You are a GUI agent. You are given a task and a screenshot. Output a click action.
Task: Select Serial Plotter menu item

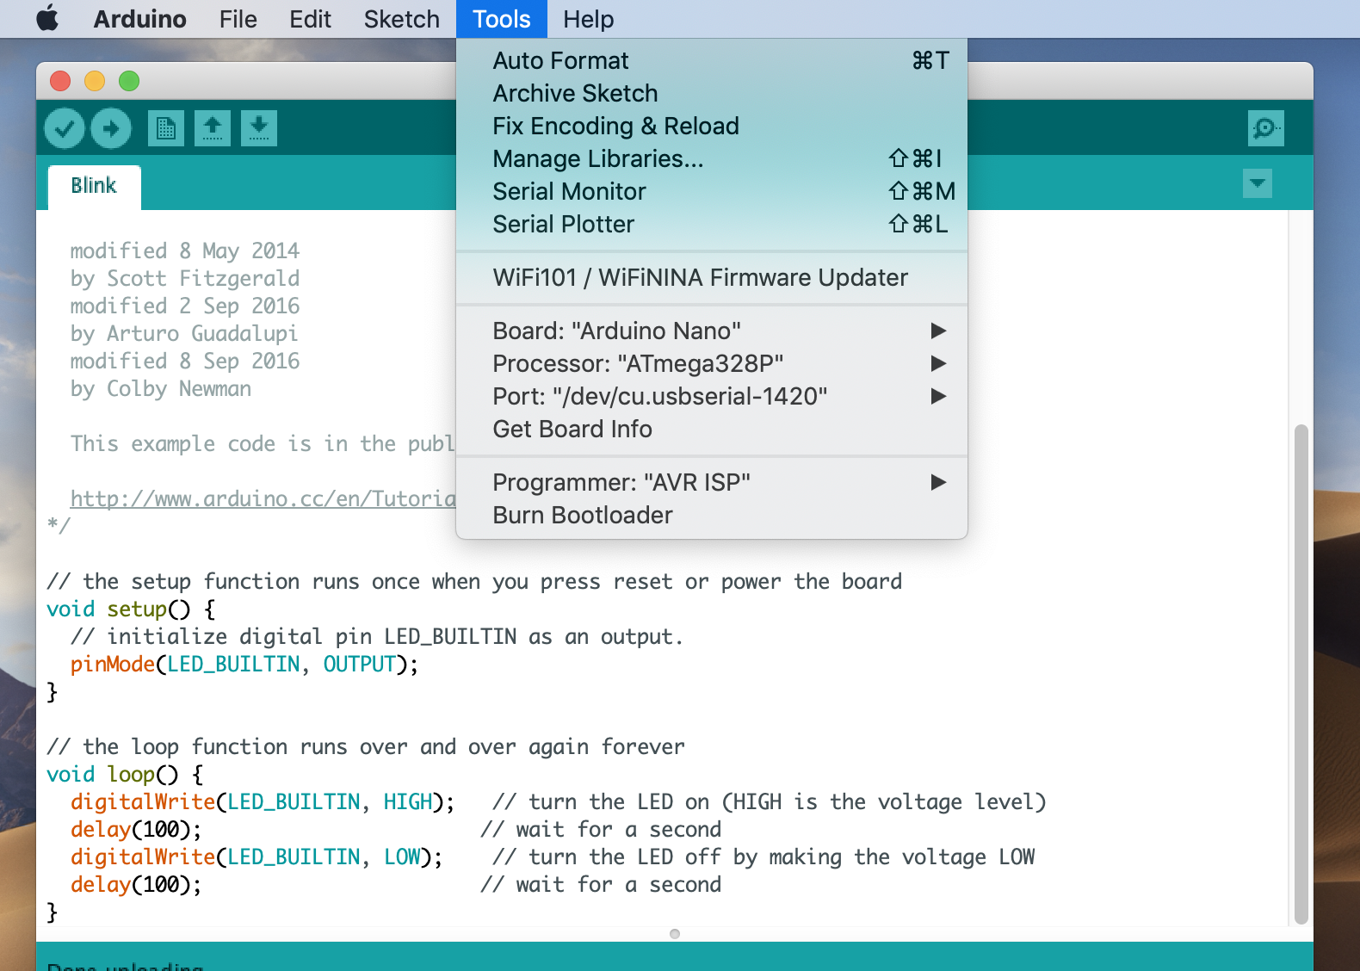click(564, 225)
